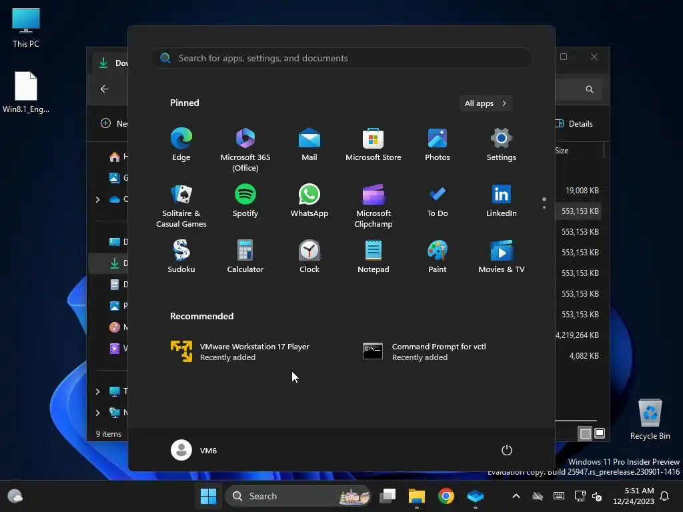Show All apps list
This screenshot has width=683, height=512.
pyautogui.click(x=486, y=103)
